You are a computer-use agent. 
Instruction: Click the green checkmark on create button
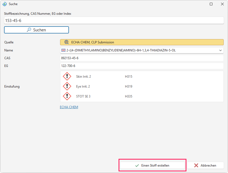(x=137, y=166)
